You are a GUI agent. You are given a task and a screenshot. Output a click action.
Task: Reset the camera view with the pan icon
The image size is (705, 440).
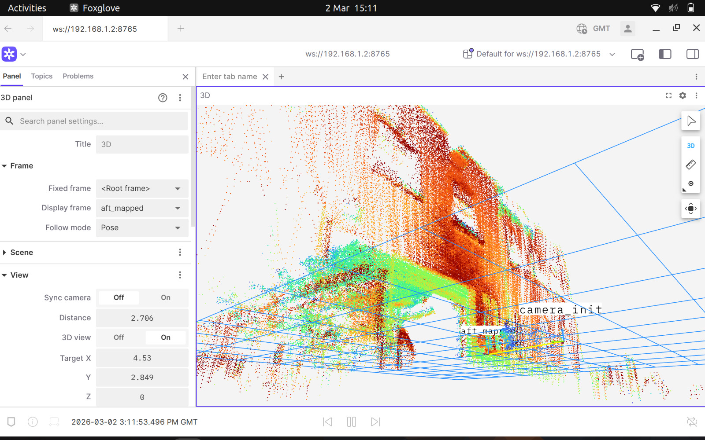pos(690,209)
